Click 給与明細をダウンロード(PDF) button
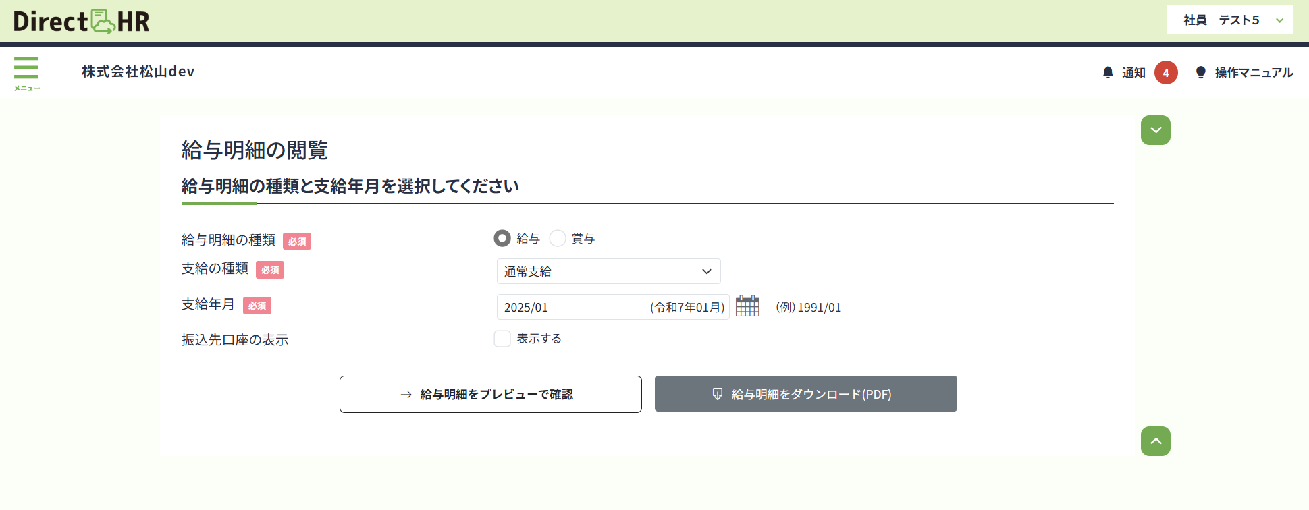 coord(805,394)
